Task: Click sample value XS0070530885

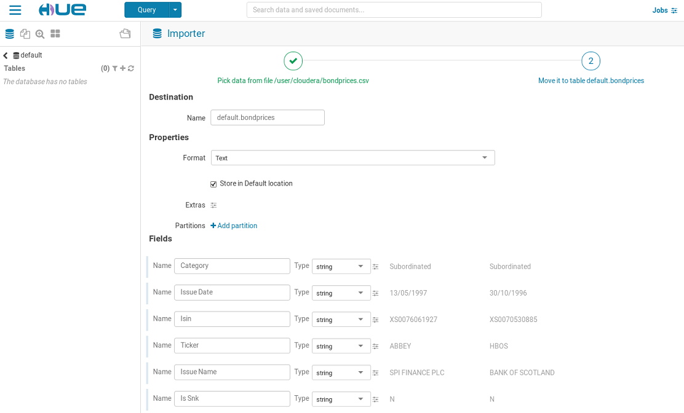Action: click(x=514, y=320)
